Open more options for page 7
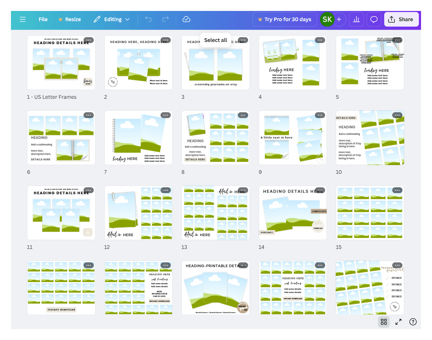432x340 pixels. (x=166, y=115)
